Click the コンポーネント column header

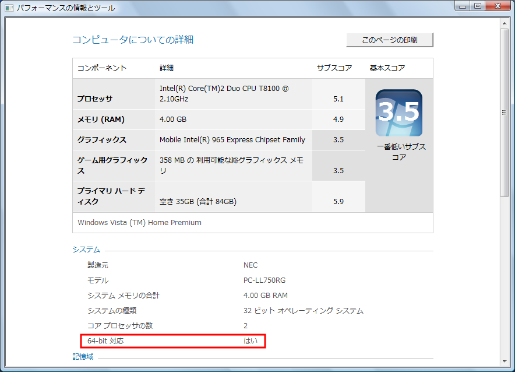[x=102, y=68]
